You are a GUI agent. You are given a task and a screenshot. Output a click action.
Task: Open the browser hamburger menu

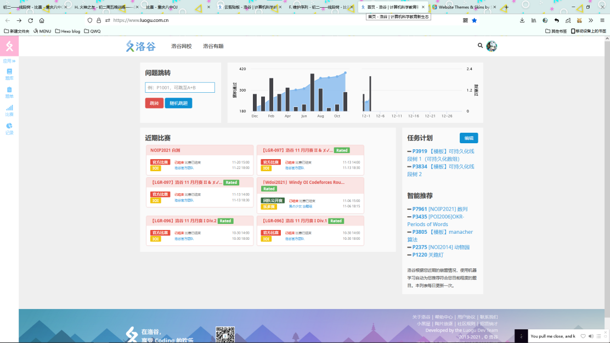(601, 20)
